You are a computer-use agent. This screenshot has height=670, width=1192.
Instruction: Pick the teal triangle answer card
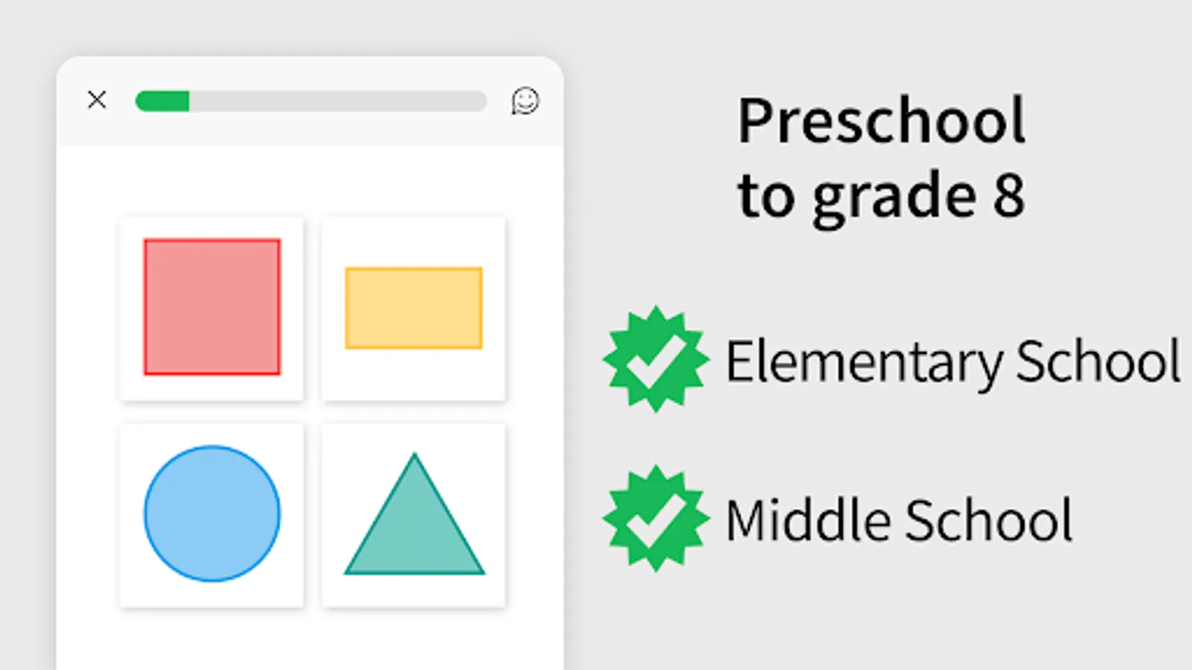click(x=413, y=515)
